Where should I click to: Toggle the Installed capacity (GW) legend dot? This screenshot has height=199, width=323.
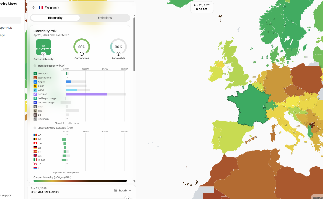click(35, 66)
